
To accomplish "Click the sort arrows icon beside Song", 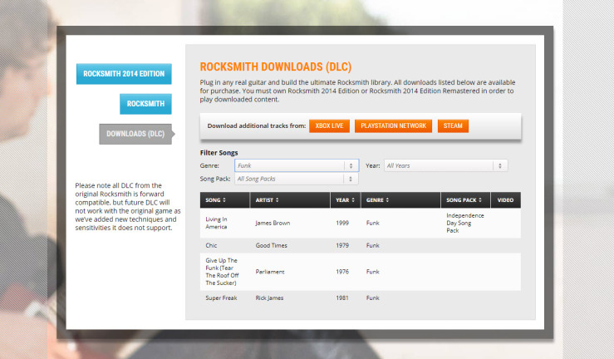I will pyautogui.click(x=224, y=200).
